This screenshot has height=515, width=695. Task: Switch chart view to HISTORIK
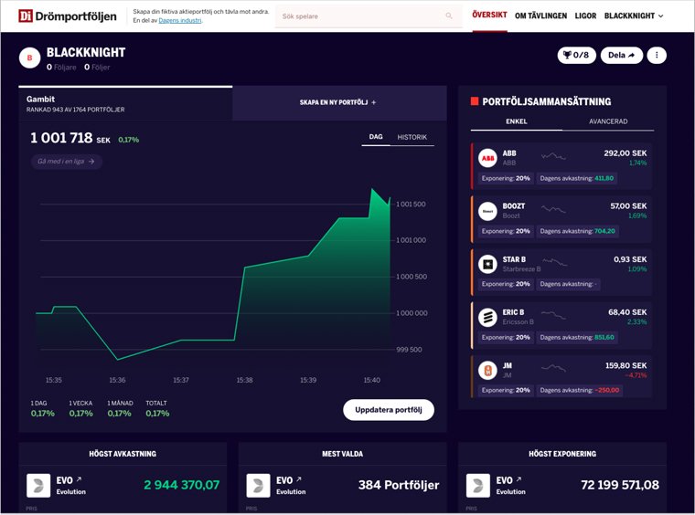point(412,138)
